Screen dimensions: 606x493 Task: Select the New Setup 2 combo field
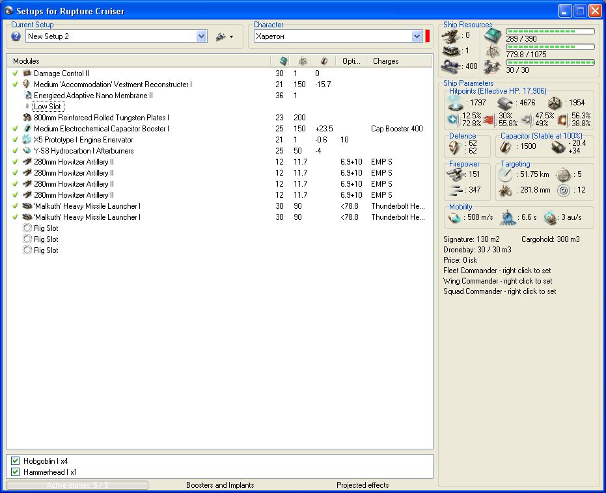(117, 36)
